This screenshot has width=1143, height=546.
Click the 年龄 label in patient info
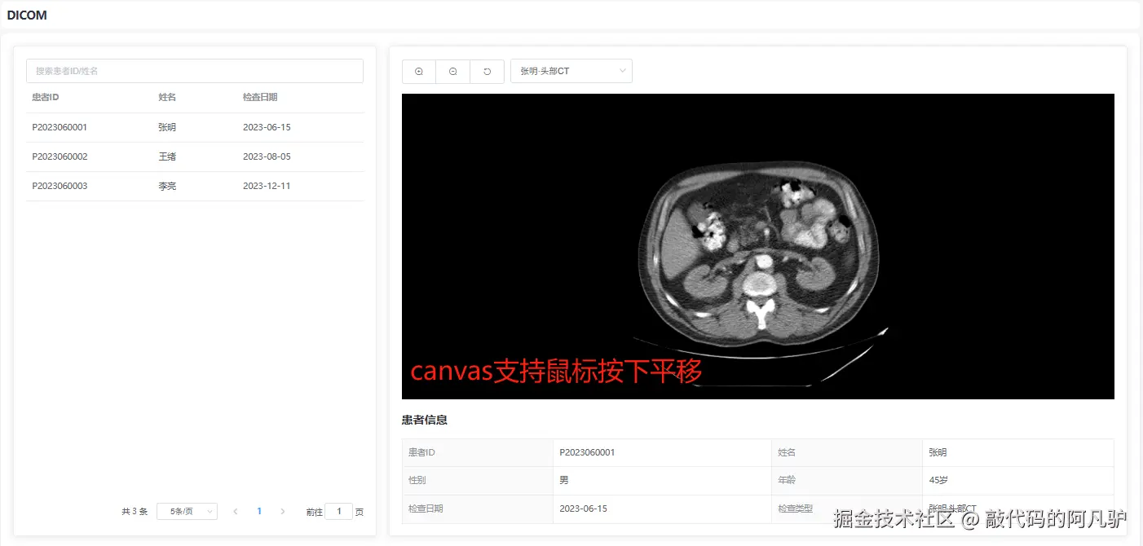pos(787,480)
